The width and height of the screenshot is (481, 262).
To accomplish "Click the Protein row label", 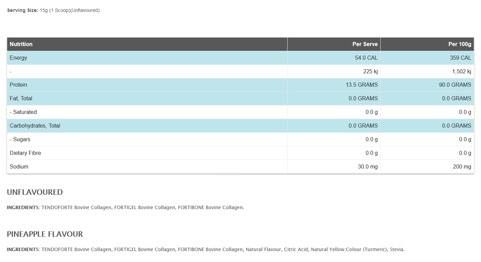I will point(18,85).
